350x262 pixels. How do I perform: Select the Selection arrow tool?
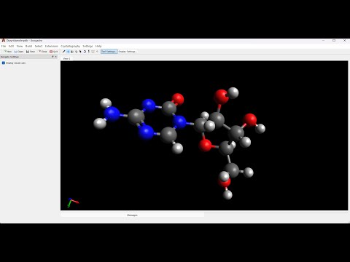pyautogui.click(x=80, y=52)
